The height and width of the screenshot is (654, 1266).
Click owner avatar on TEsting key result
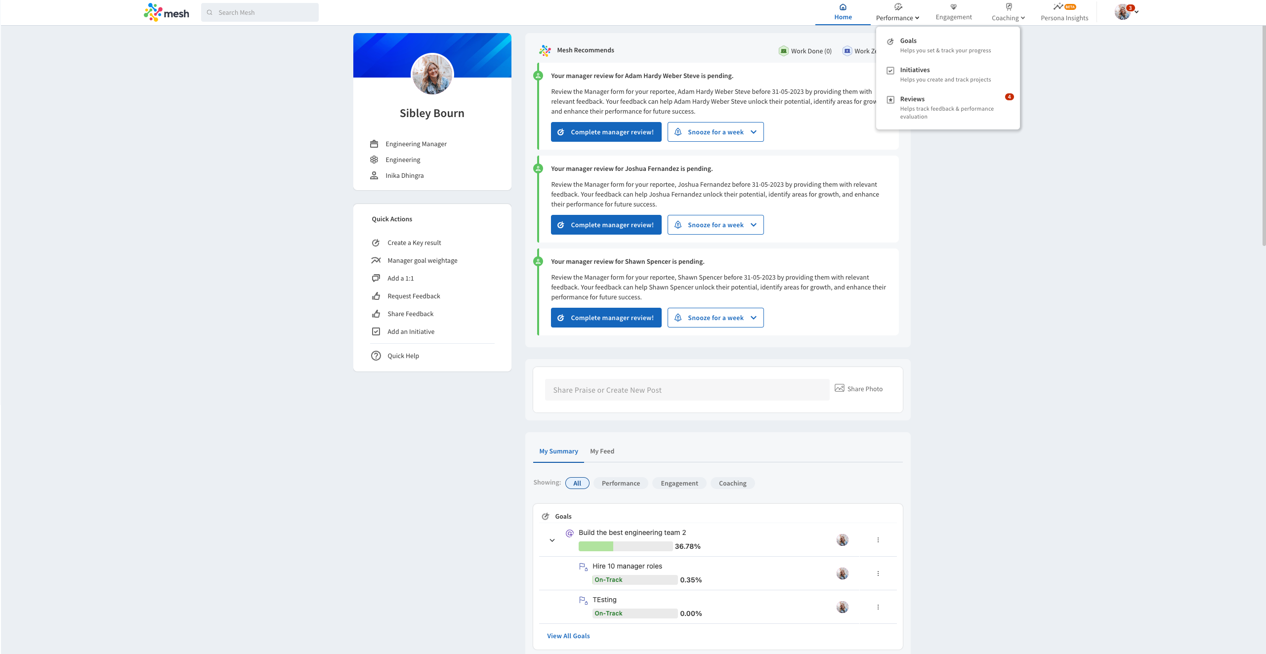pyautogui.click(x=842, y=607)
